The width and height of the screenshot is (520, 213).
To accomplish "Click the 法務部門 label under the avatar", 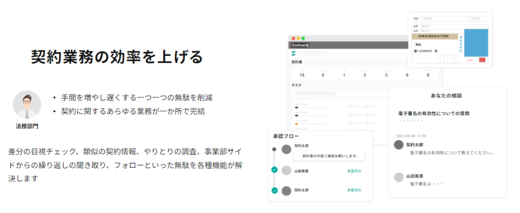I will click(x=27, y=126).
